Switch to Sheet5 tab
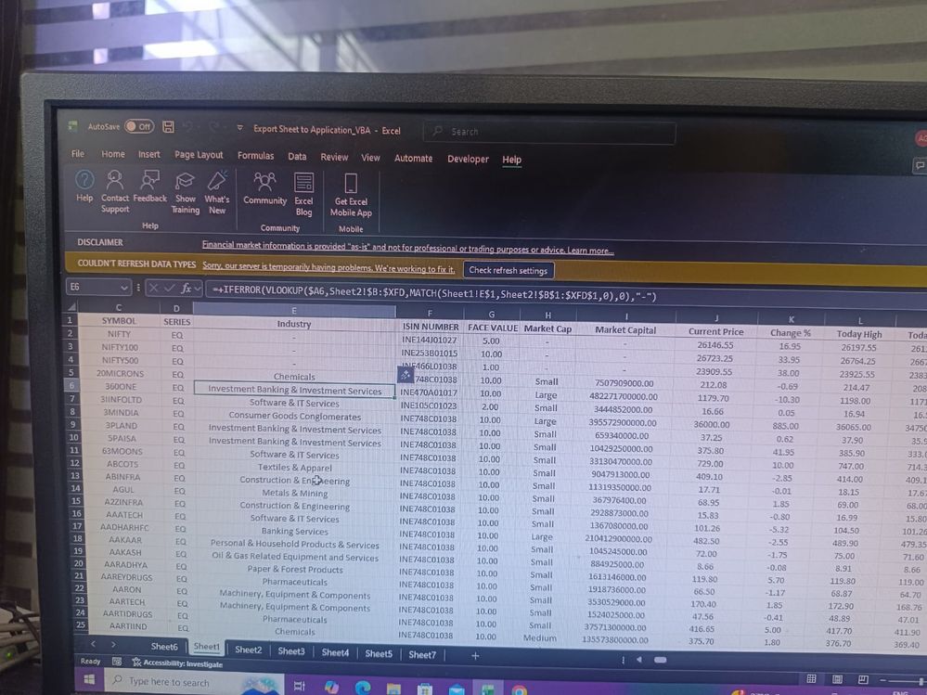The width and height of the screenshot is (927, 695). coord(379,653)
